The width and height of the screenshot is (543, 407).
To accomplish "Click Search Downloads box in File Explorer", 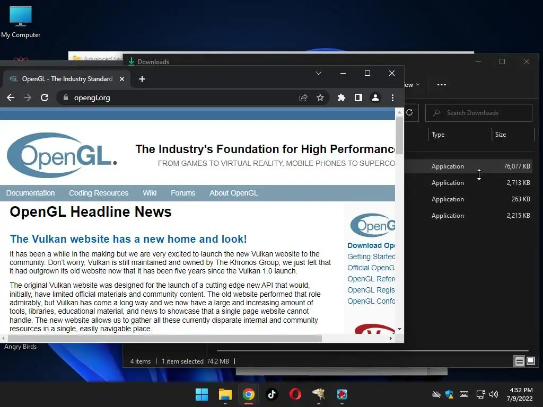I will [479, 113].
